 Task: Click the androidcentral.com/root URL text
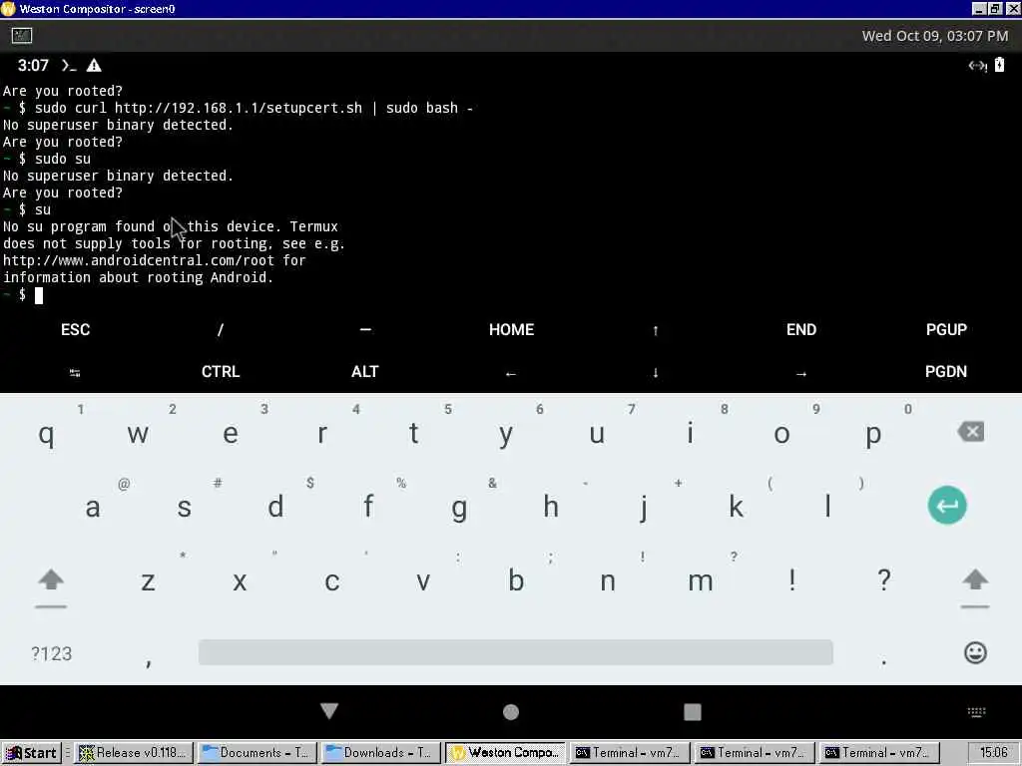click(x=138, y=260)
